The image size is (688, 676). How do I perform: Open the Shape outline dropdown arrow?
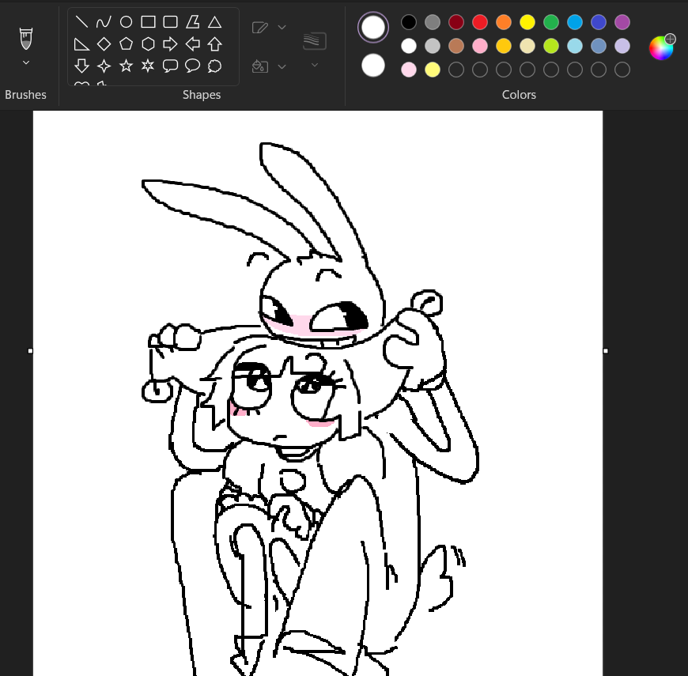[282, 27]
